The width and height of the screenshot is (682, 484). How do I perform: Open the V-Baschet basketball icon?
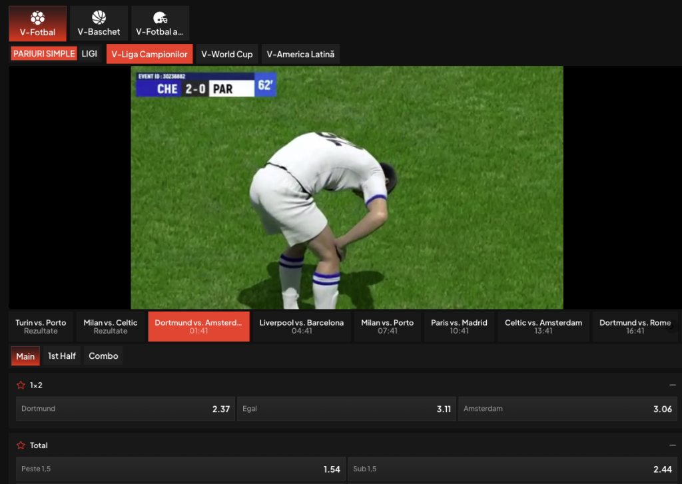(x=99, y=17)
